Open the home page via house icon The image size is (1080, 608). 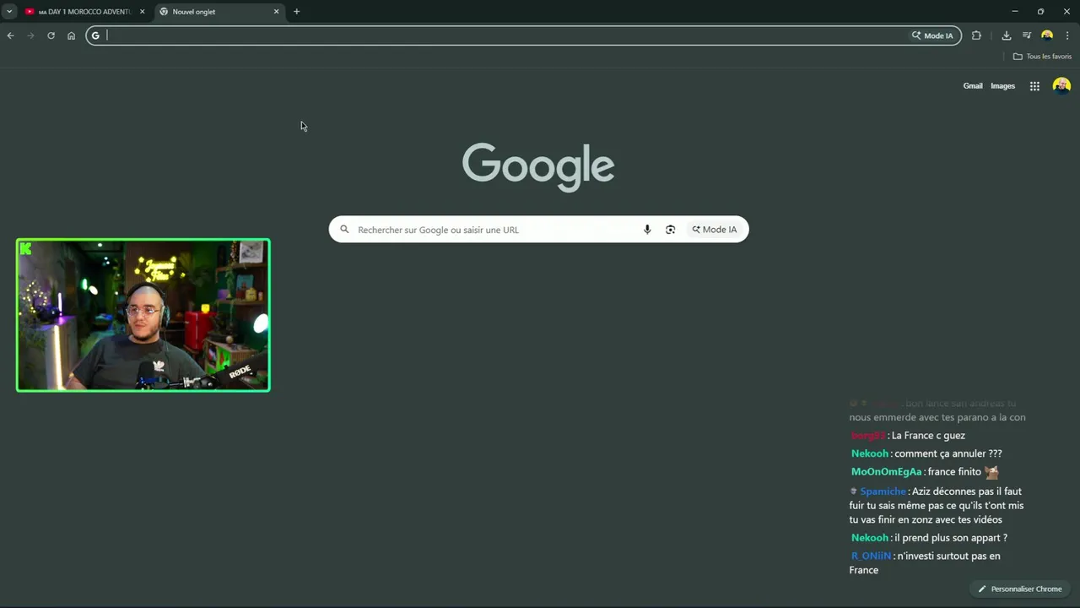click(71, 35)
